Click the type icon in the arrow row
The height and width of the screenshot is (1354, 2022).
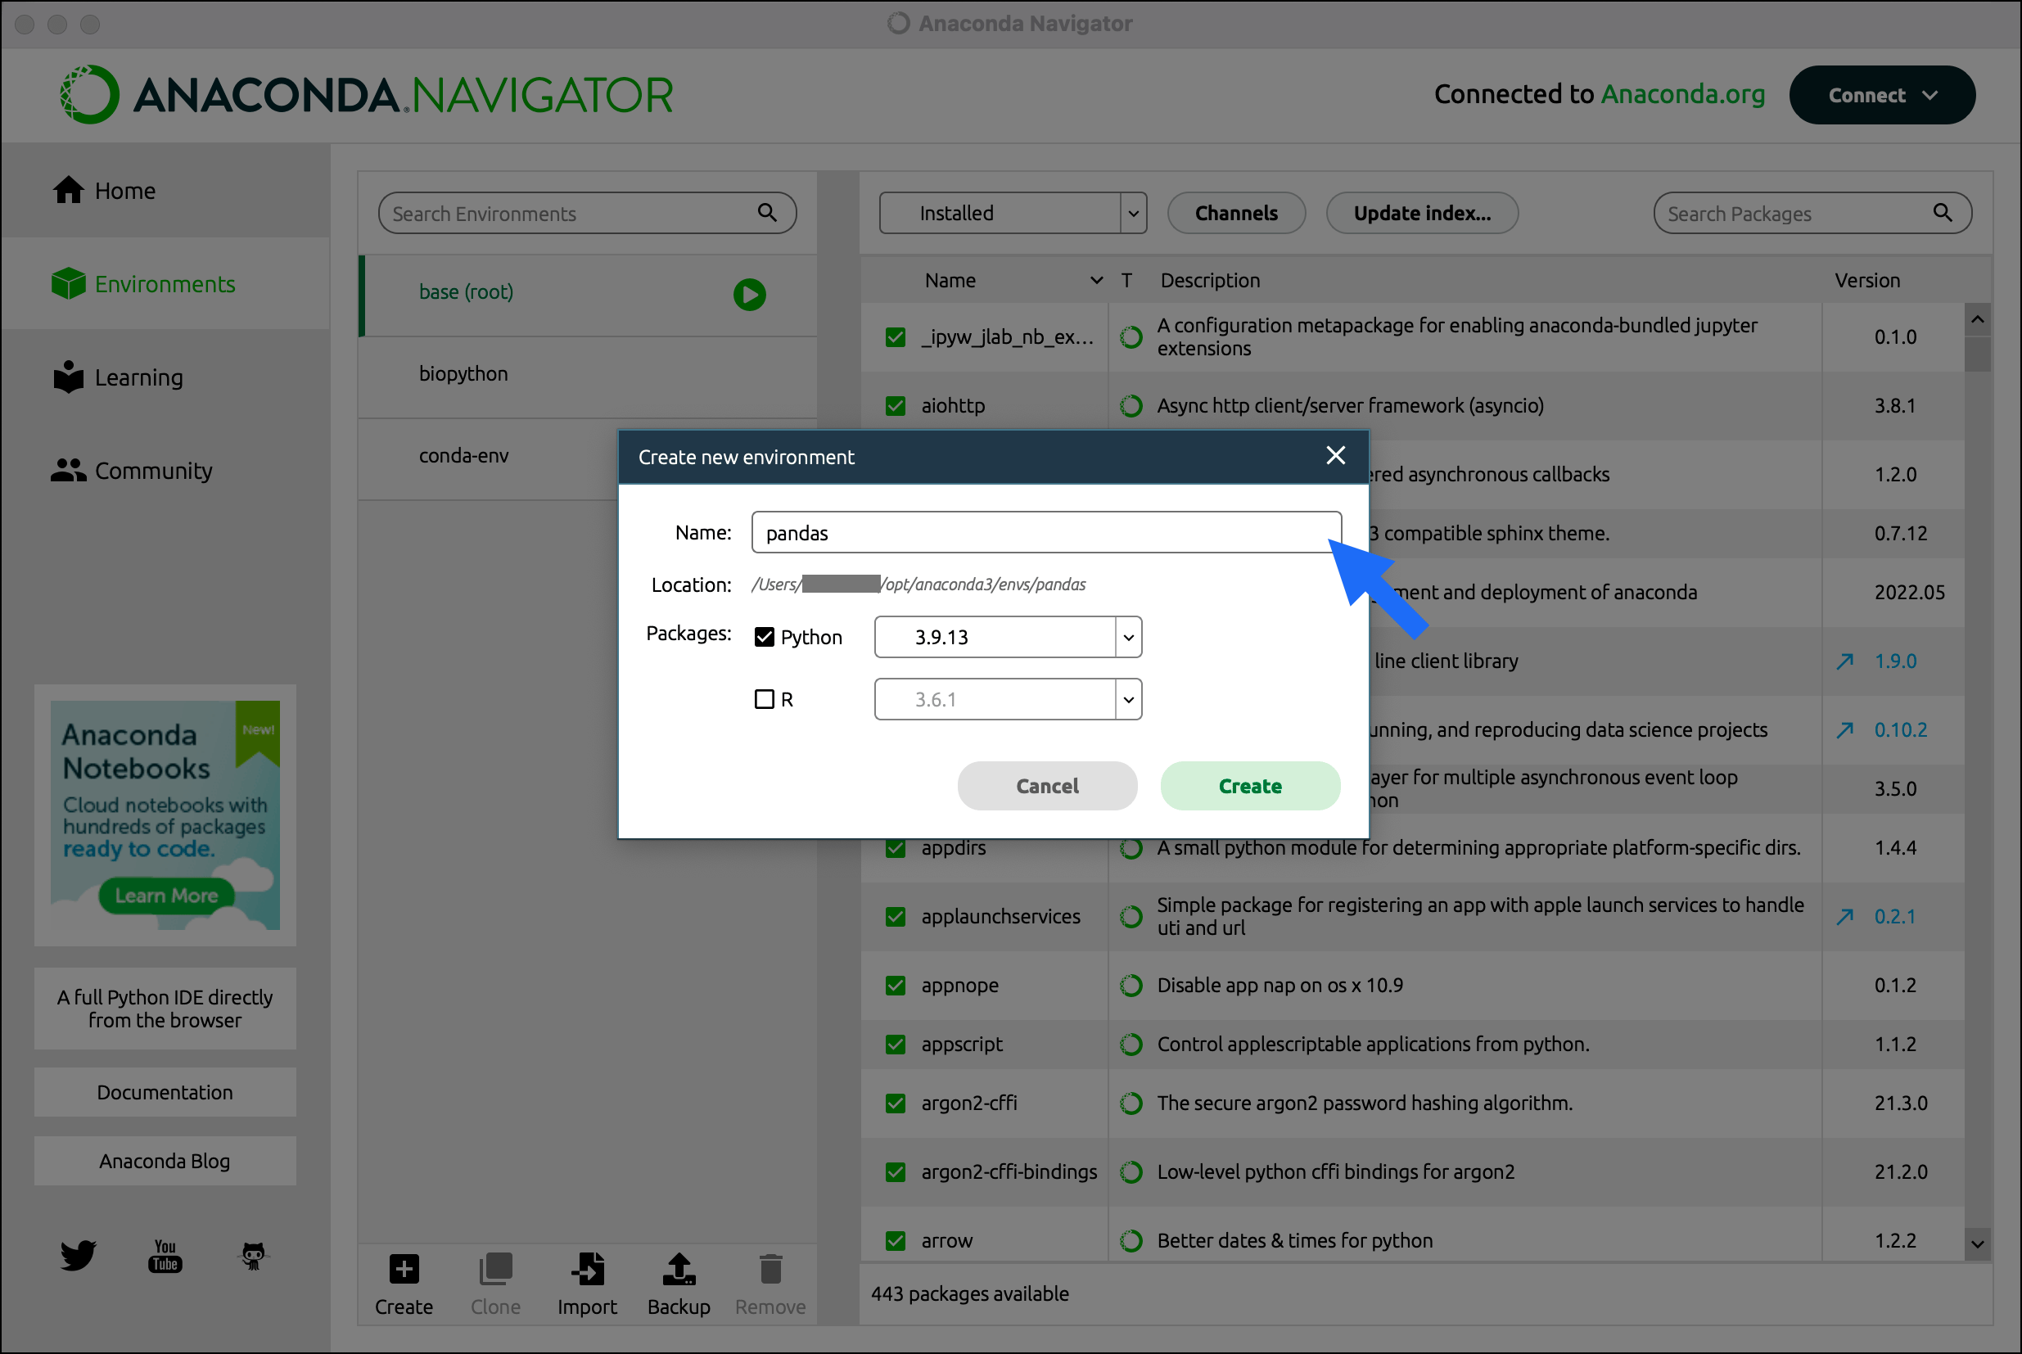pyautogui.click(x=1131, y=1241)
